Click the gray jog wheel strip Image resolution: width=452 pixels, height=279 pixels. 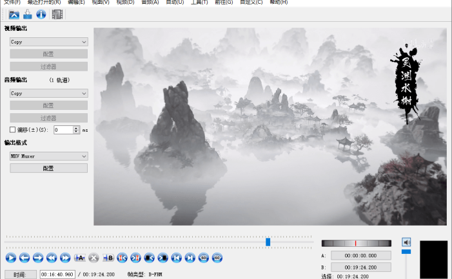(357, 244)
